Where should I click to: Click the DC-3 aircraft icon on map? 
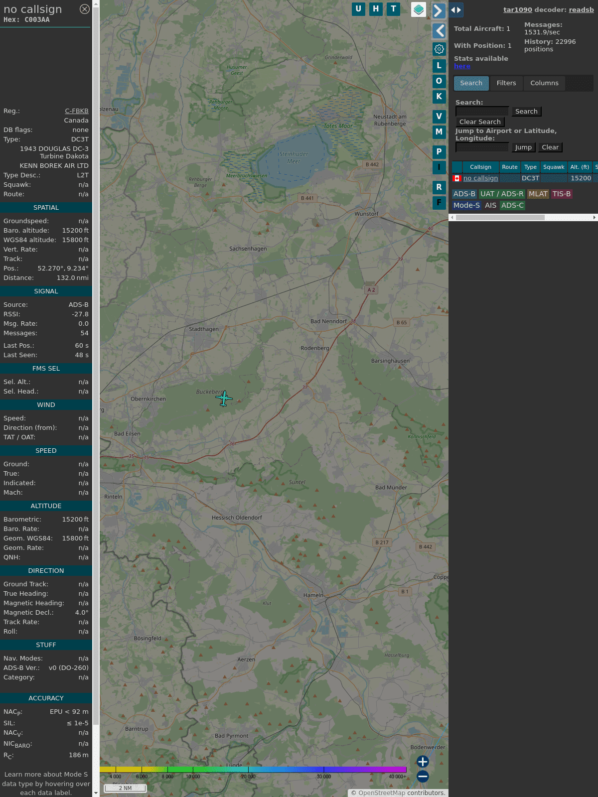tap(224, 398)
